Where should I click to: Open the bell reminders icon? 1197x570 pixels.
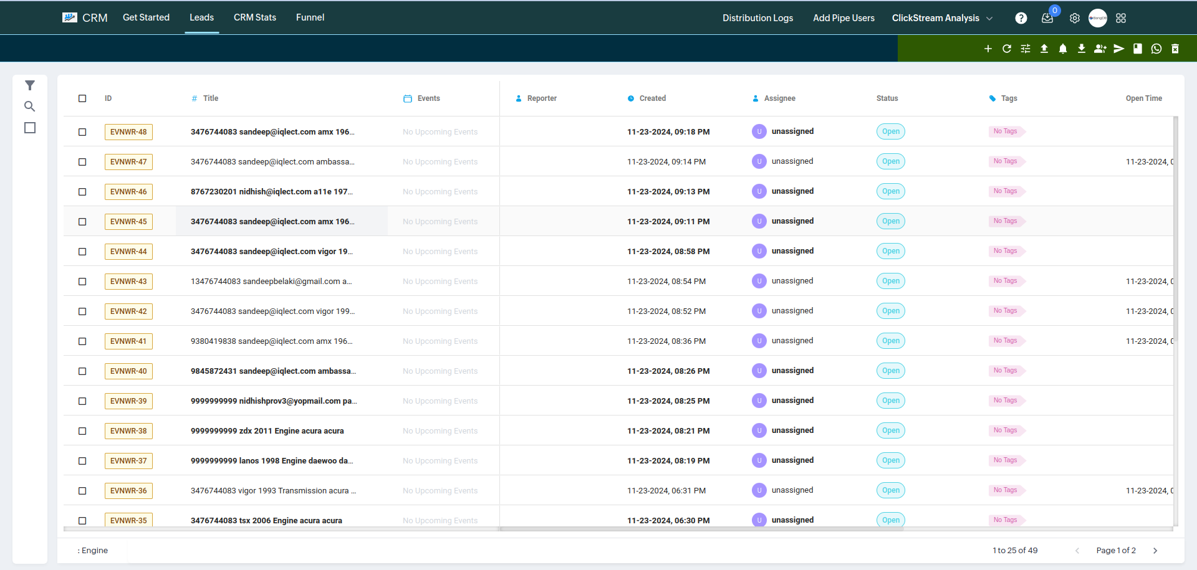click(1063, 49)
